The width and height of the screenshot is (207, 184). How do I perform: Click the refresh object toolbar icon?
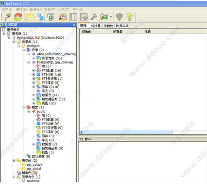coord(18,17)
